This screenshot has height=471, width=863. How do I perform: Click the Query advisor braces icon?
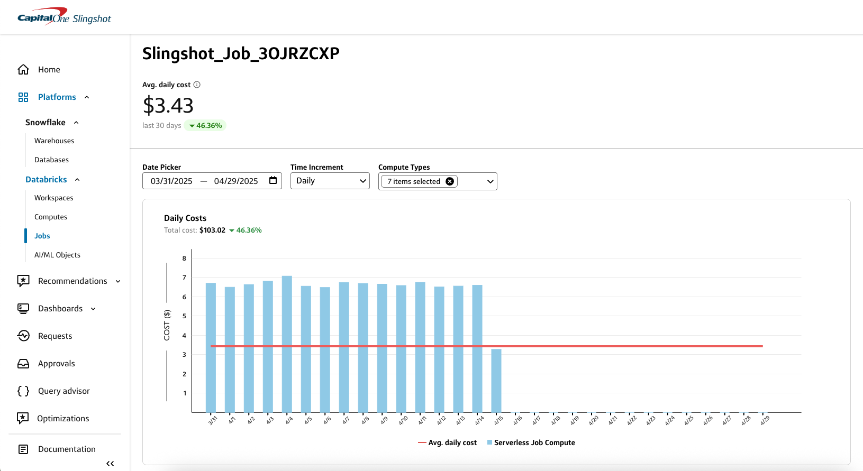(23, 391)
